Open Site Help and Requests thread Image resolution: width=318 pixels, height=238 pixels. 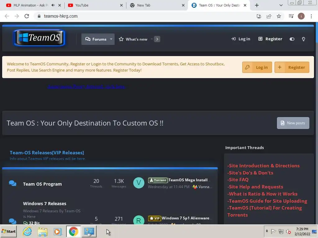coord(255,187)
